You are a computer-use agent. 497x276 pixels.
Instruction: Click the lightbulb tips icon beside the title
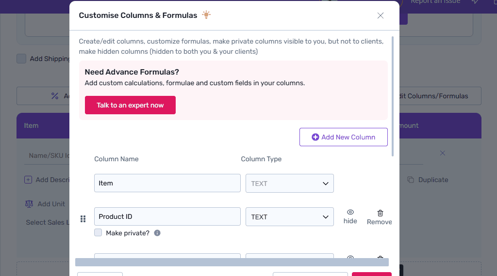tap(206, 15)
